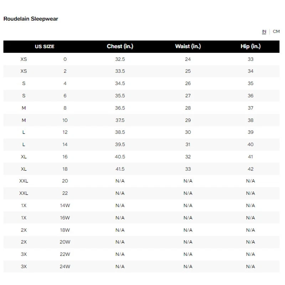The height and width of the screenshot is (285, 285).
Task: Click the Chest (in.) column header
Action: pyautogui.click(x=120, y=47)
